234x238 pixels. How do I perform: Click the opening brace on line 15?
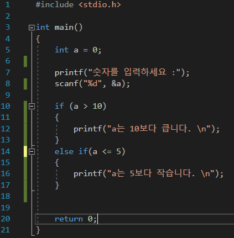pyautogui.click(x=57, y=163)
